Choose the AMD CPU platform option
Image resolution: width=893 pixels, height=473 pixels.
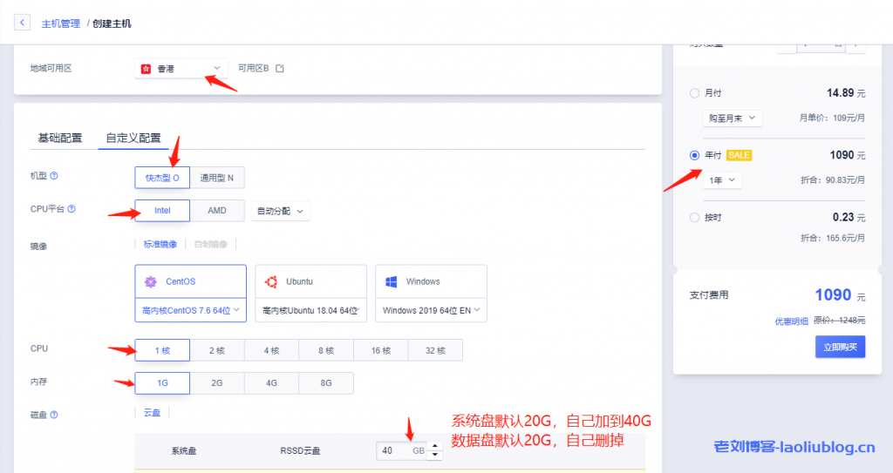click(217, 211)
